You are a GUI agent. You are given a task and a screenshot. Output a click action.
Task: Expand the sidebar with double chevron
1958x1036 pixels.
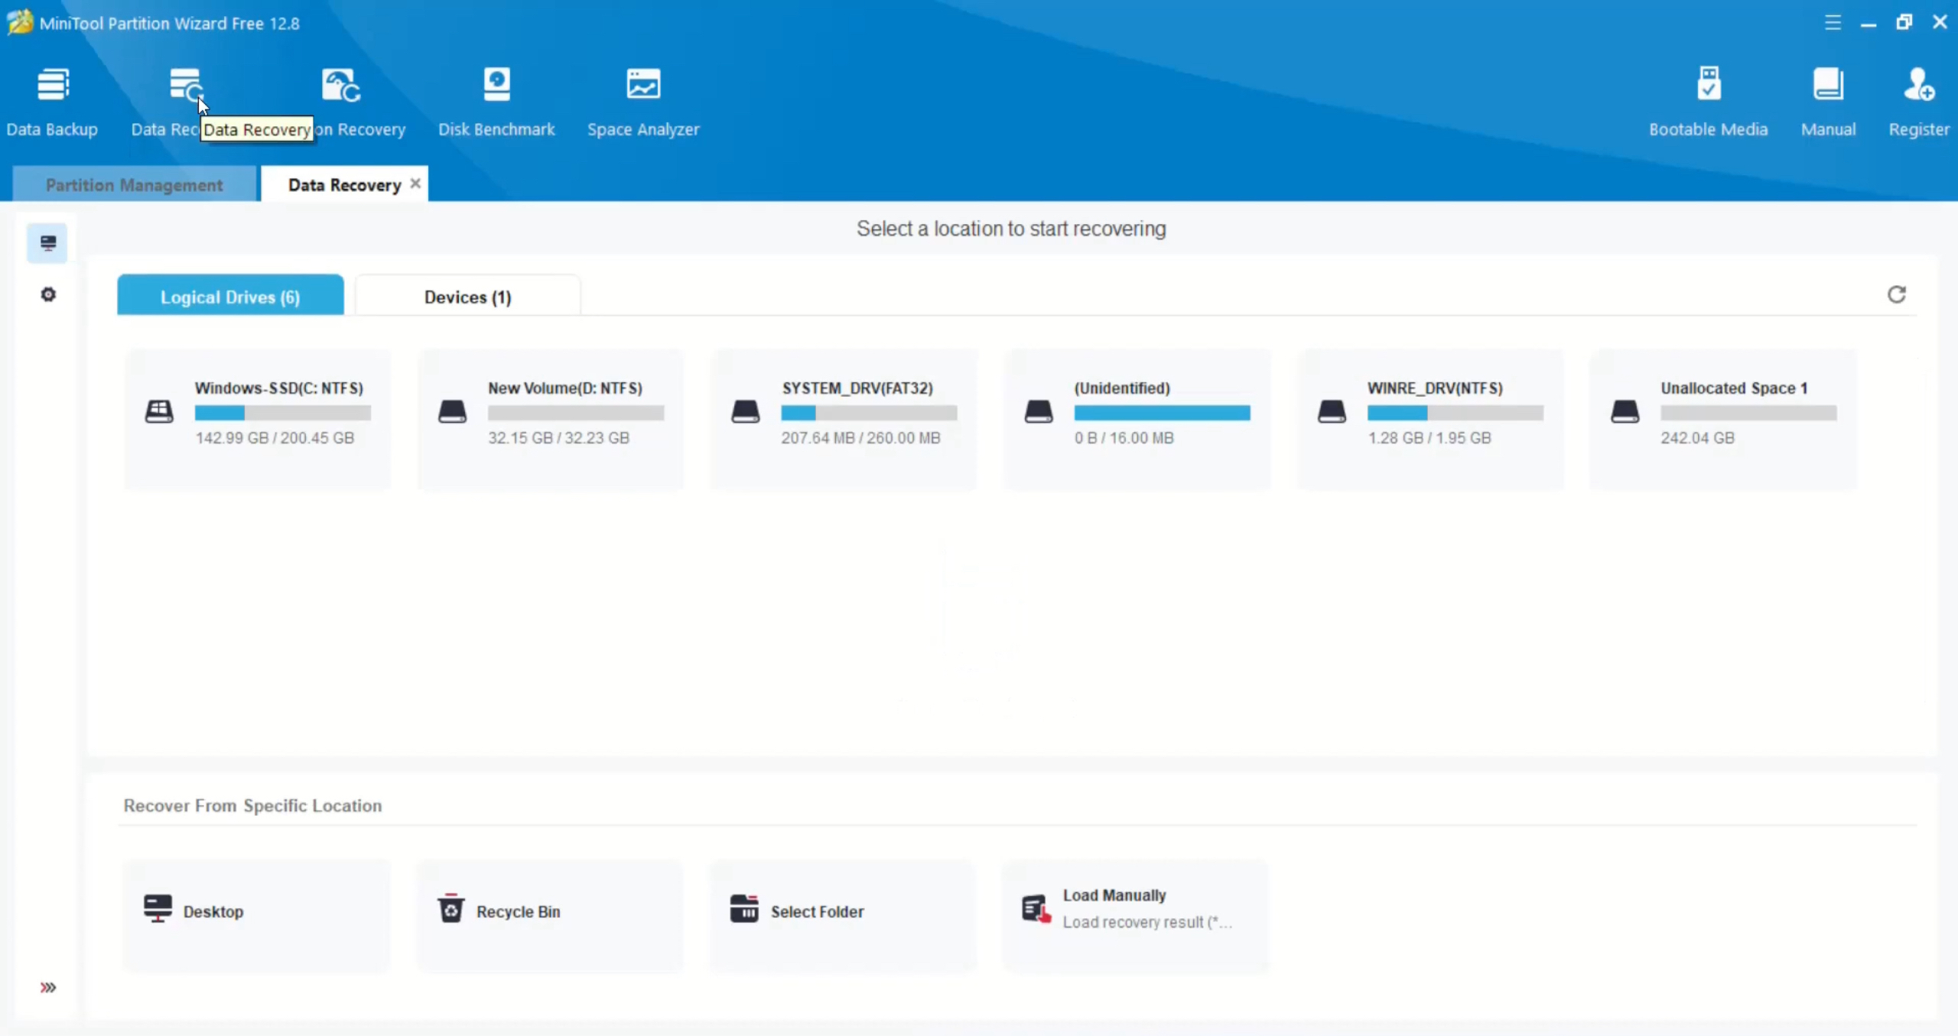click(x=48, y=987)
